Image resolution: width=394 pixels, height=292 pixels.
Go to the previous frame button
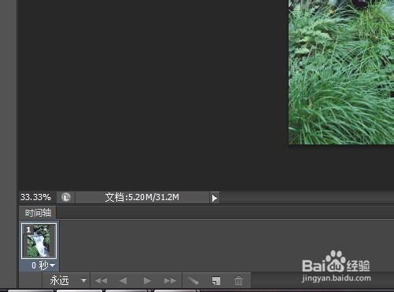coord(123,281)
